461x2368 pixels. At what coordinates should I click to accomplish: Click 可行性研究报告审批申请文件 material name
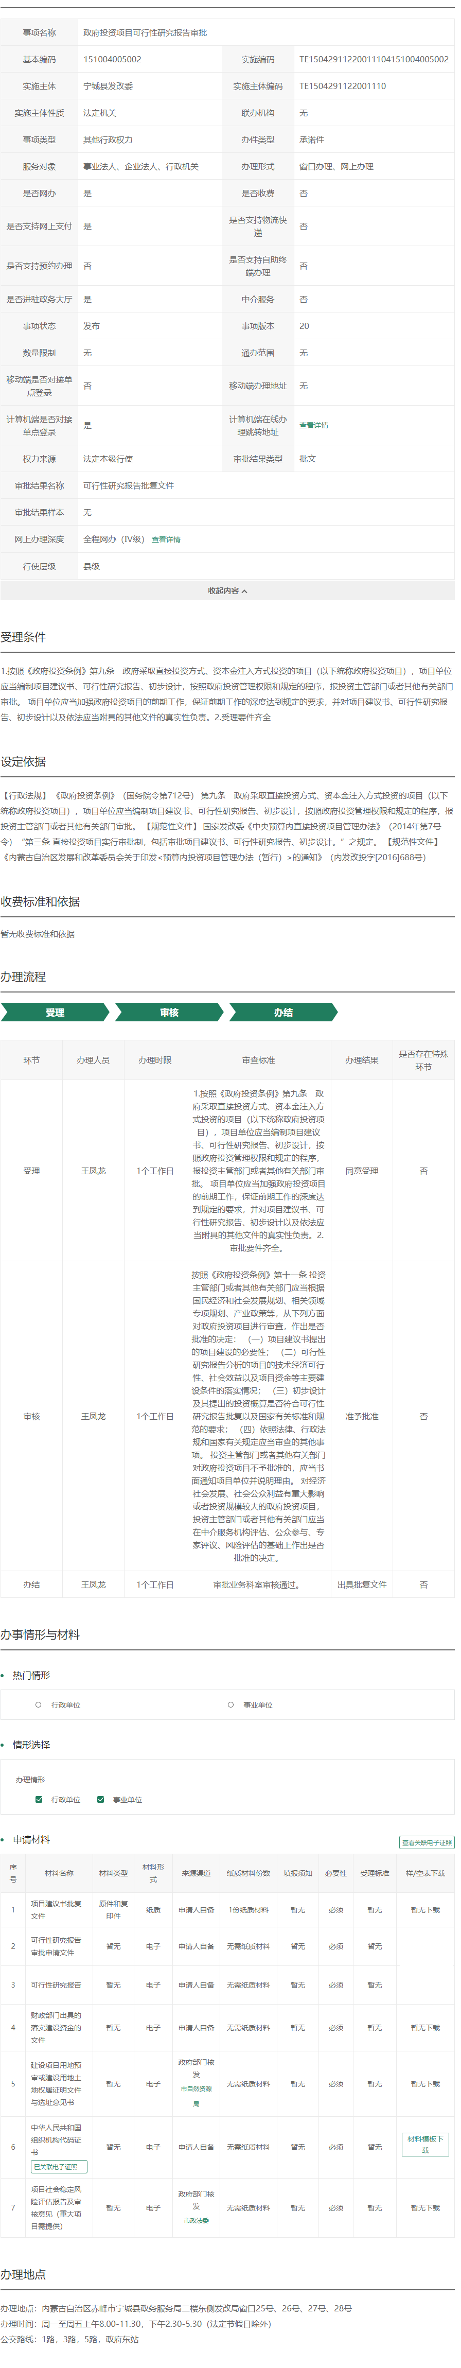[56, 1946]
